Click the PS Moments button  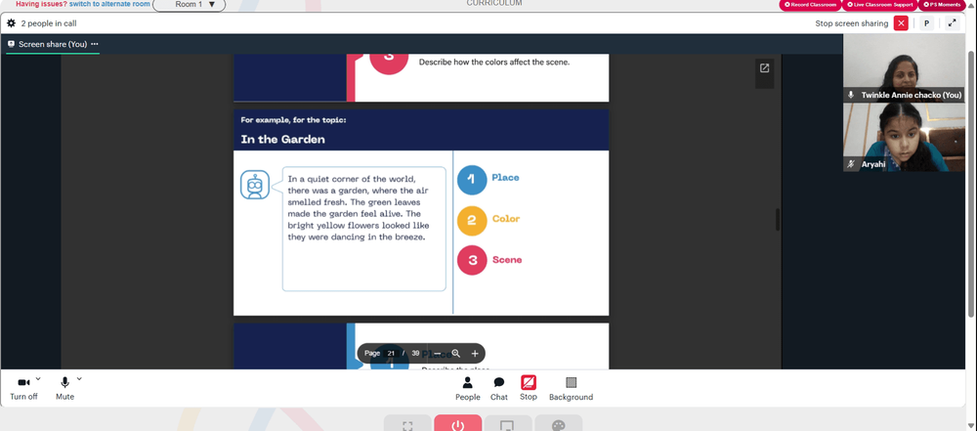(944, 4)
